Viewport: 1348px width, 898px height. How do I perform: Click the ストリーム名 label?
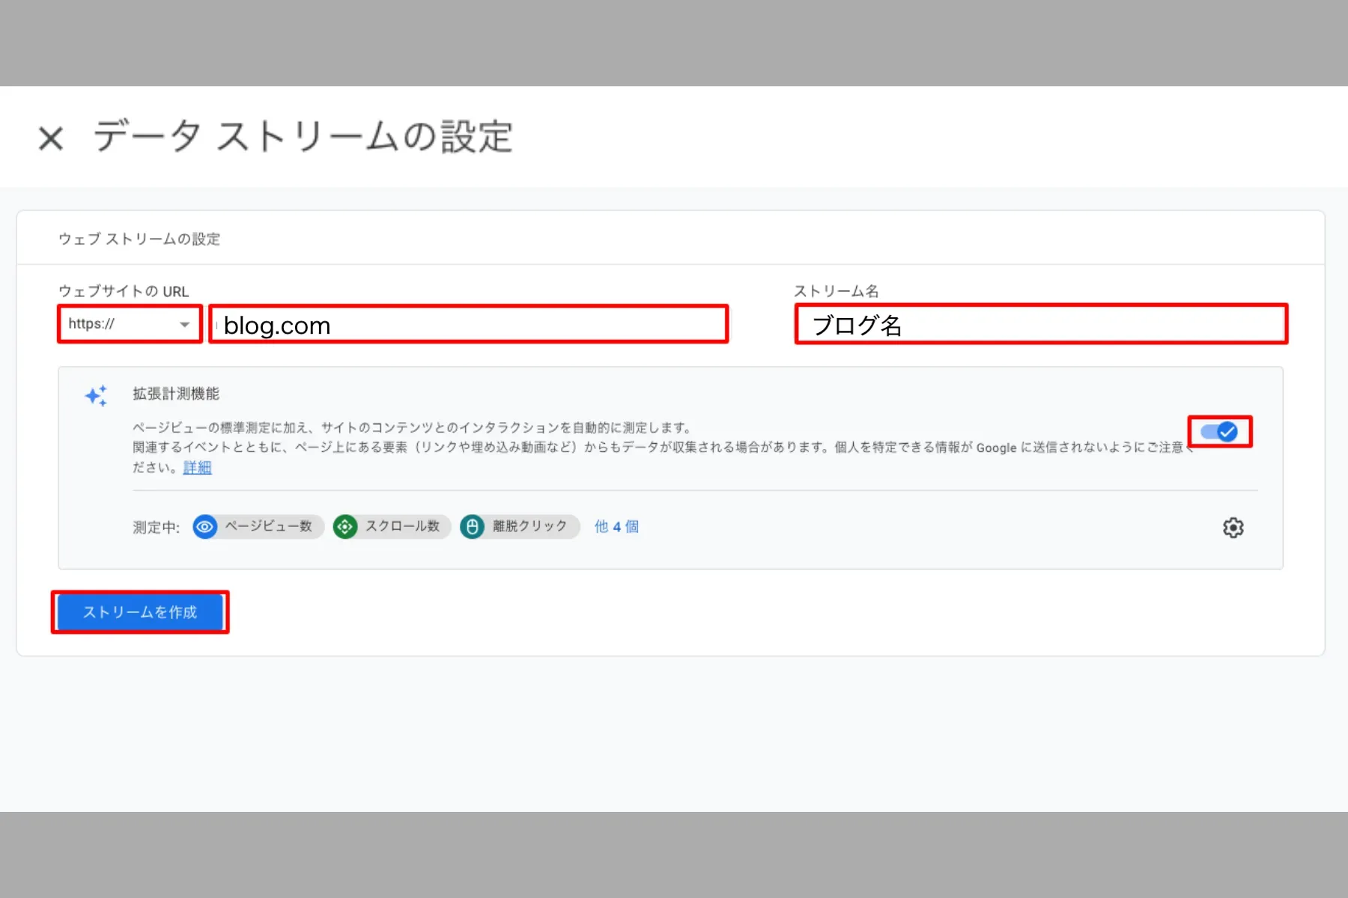837,291
